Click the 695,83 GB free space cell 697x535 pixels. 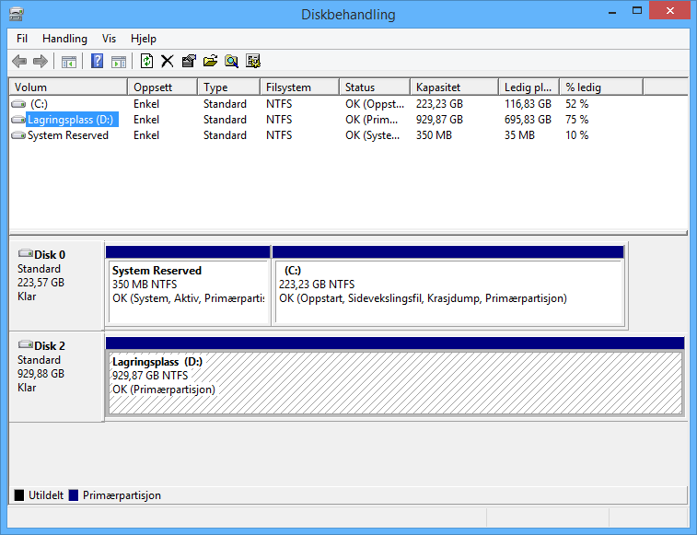pos(528,120)
